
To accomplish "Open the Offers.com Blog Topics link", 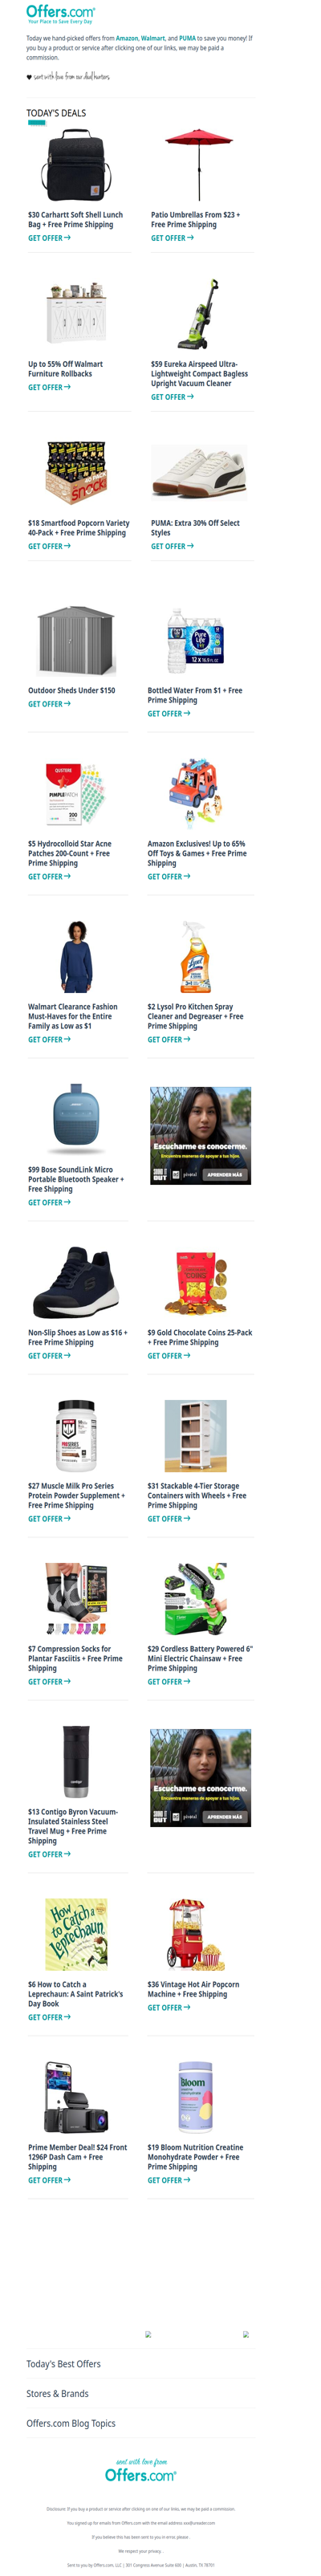I will 71,2424.
